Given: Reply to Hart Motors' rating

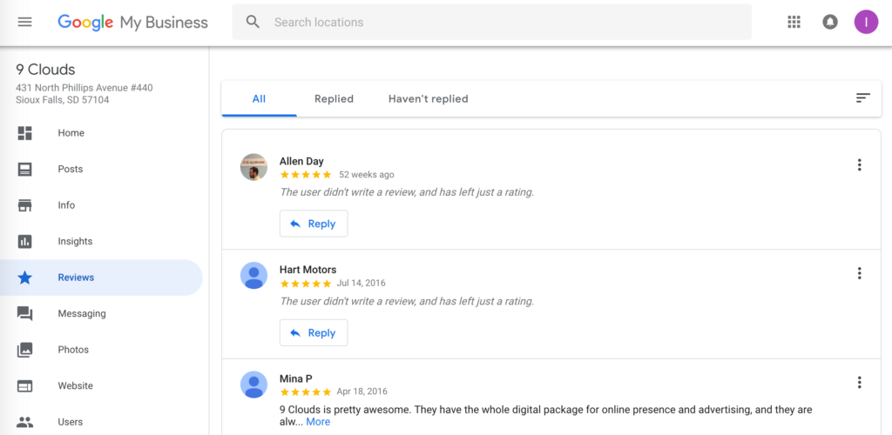Looking at the screenshot, I should click(314, 333).
